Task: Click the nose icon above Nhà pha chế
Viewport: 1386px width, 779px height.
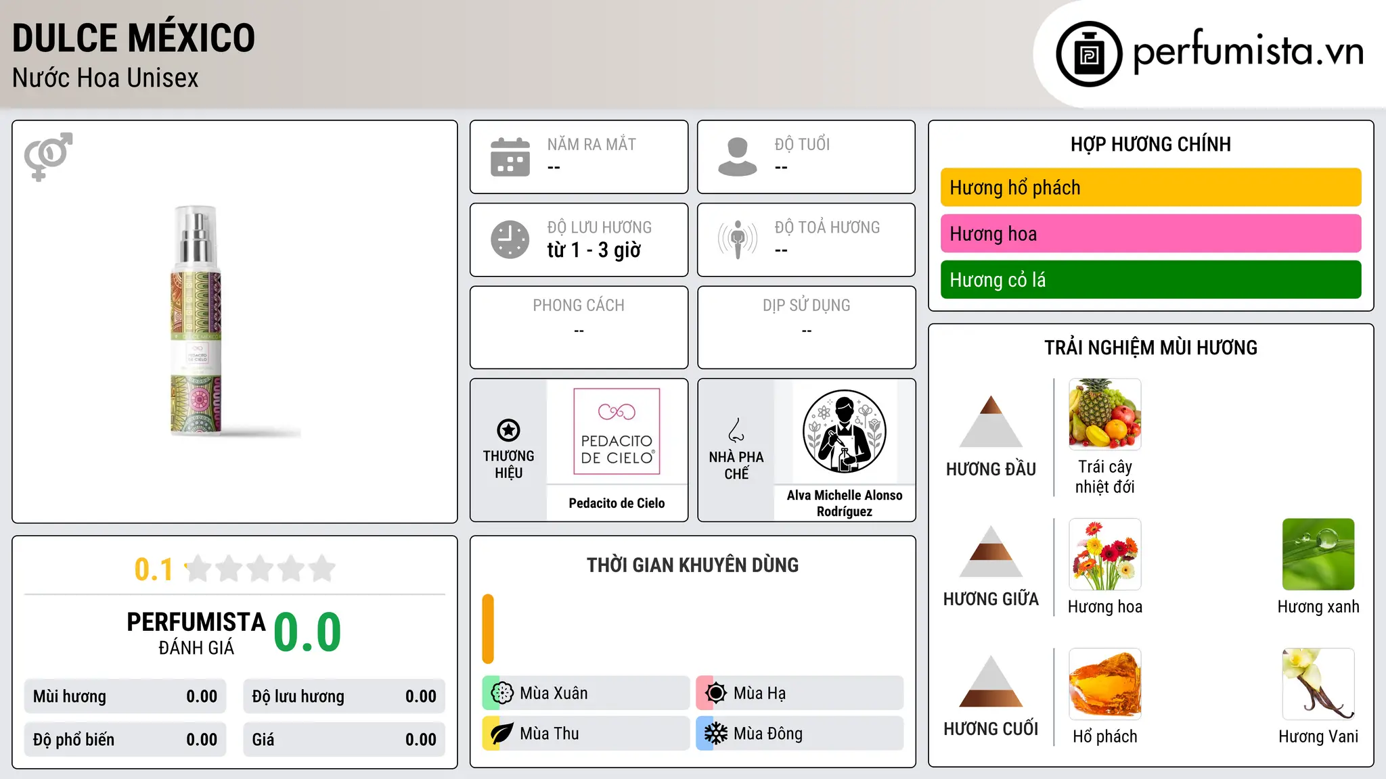Action: coord(736,430)
